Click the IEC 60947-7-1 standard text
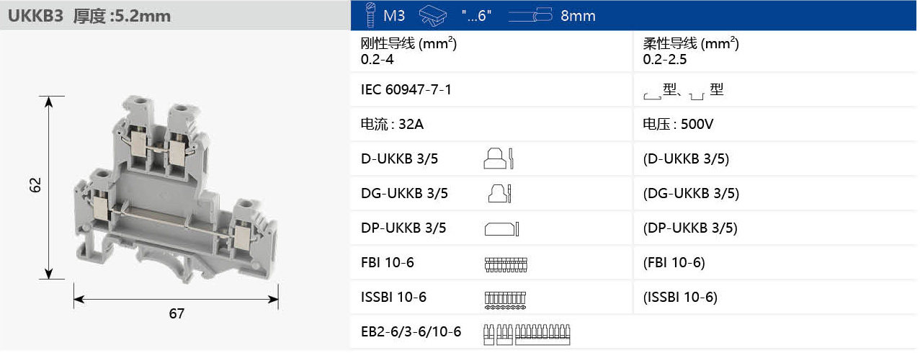 [406, 90]
